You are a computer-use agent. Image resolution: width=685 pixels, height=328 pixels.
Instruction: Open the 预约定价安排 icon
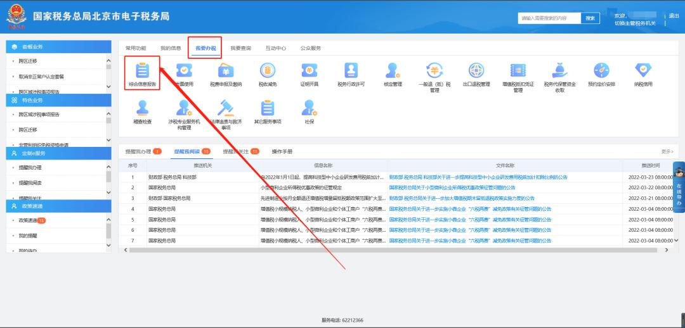[601, 72]
